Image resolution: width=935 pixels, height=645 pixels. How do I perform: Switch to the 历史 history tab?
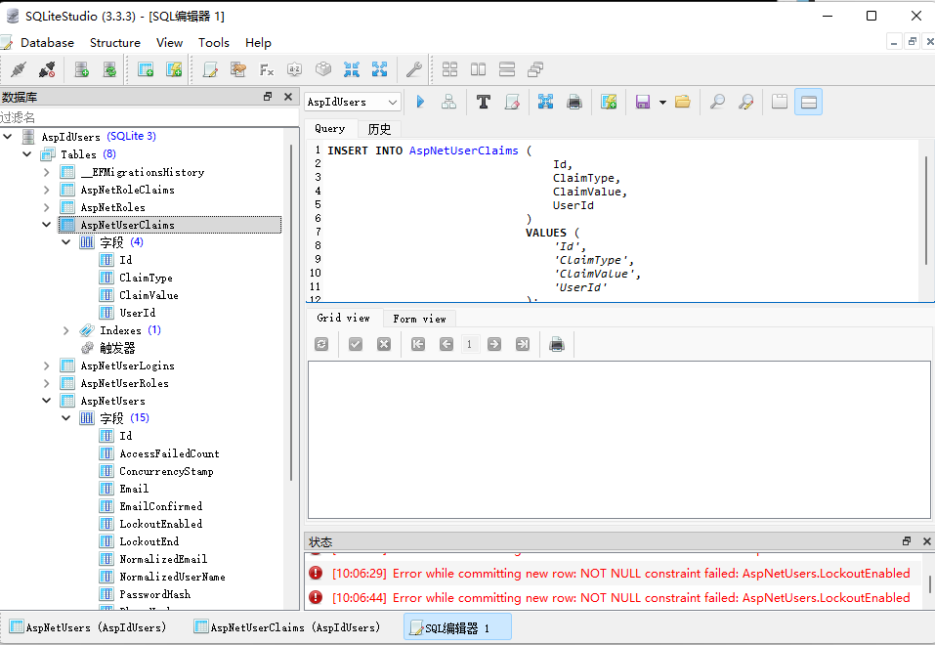[x=379, y=129]
